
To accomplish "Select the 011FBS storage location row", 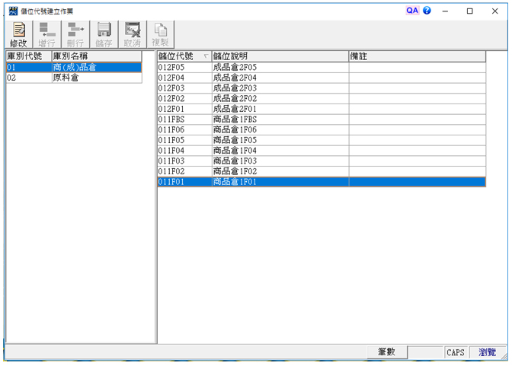I will click(184, 120).
